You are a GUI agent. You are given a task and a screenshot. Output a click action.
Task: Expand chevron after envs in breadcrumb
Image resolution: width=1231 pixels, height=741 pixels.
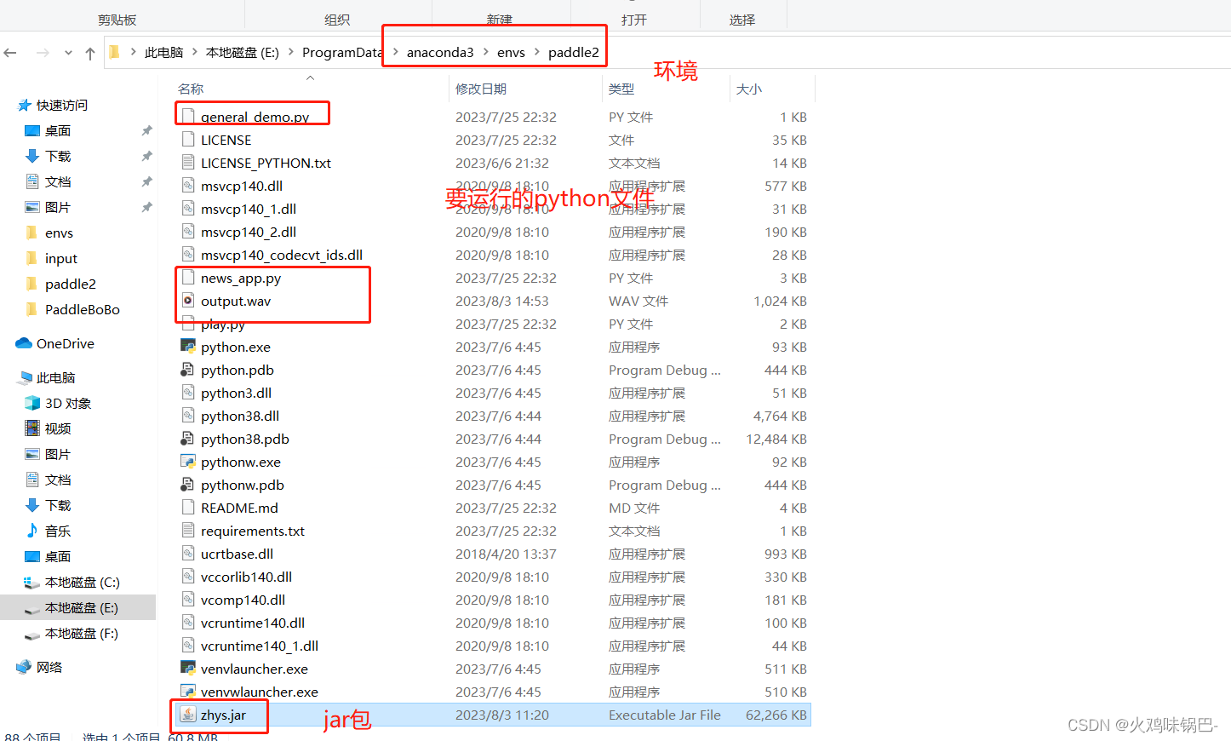[x=537, y=52]
